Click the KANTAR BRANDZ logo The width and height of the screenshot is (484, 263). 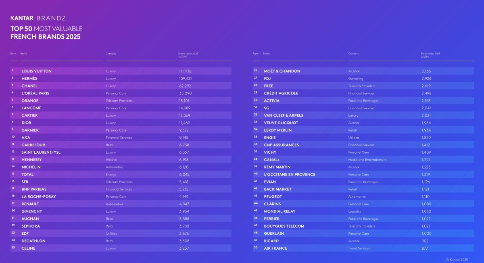38,18
